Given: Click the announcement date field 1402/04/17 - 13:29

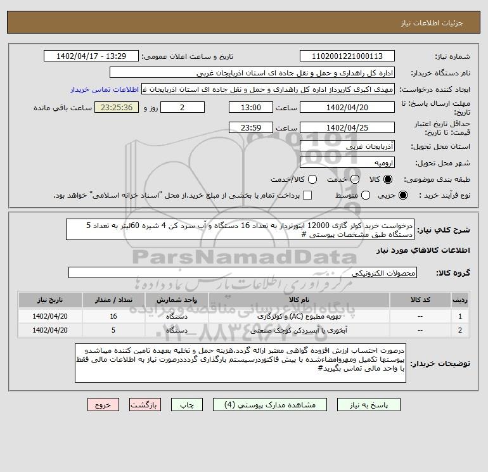Looking at the screenshot, I should coord(91,56).
